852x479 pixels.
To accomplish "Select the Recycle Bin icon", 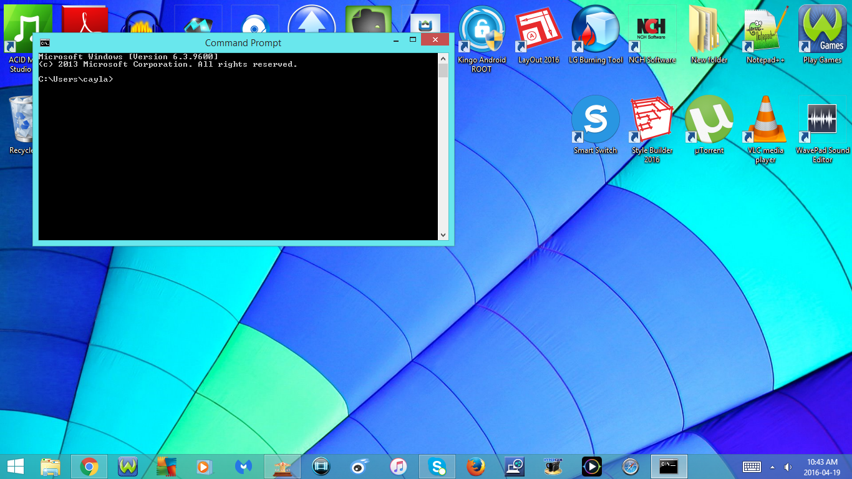I will coord(21,125).
